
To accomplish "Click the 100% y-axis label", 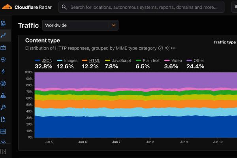I will (x=29, y=72).
